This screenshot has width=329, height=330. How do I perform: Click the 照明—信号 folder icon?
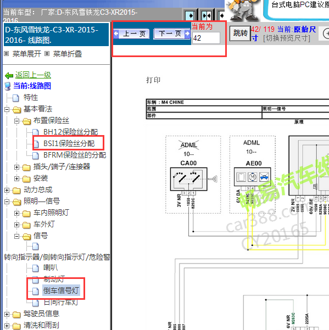click(x=16, y=202)
